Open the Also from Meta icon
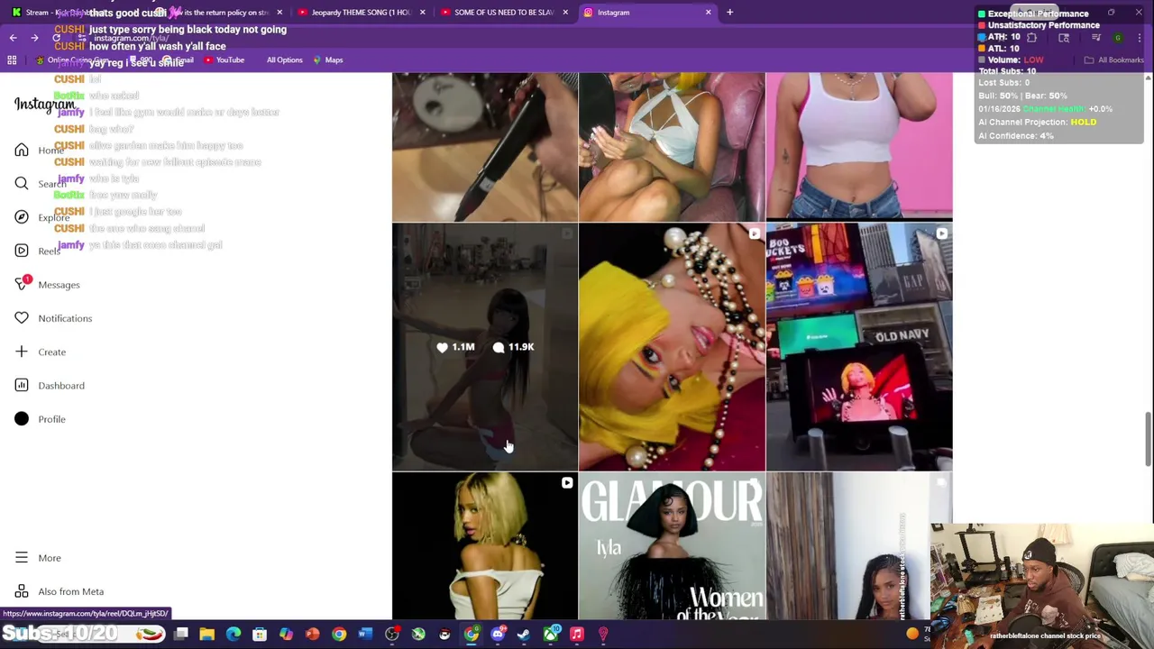Image resolution: width=1154 pixels, height=649 pixels. point(22,591)
